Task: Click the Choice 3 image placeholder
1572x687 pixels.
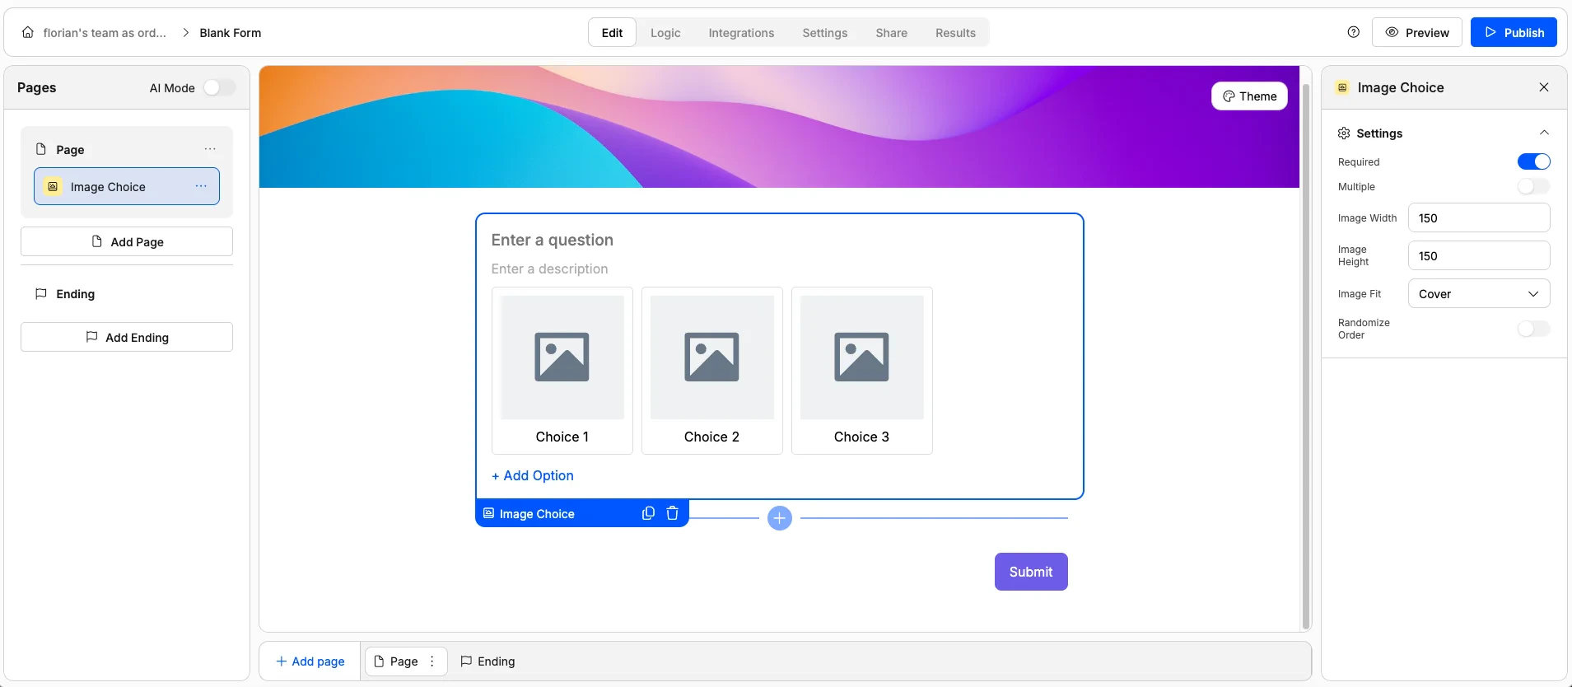Action: (862, 358)
